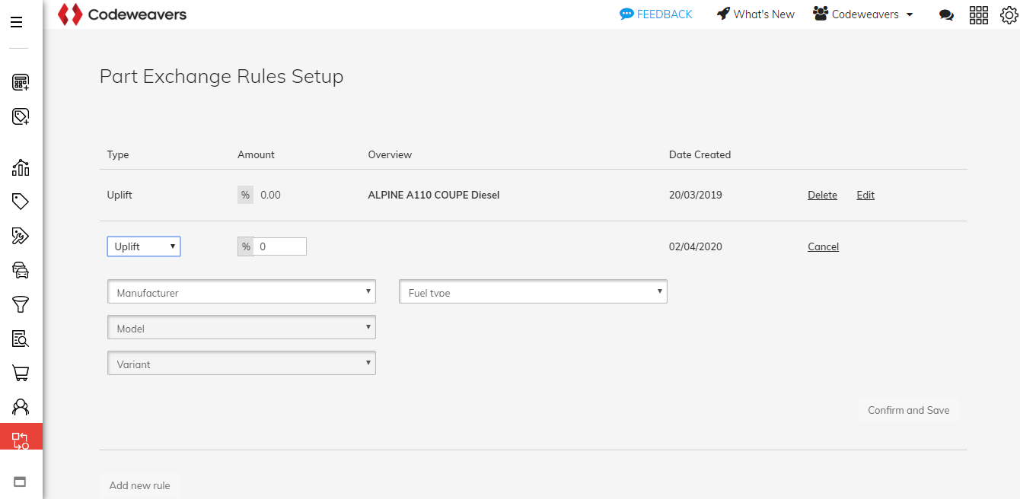Click the 'ALPINE A110 COUPE Diesel' overview text
This screenshot has width=1020, height=499.
tap(434, 195)
